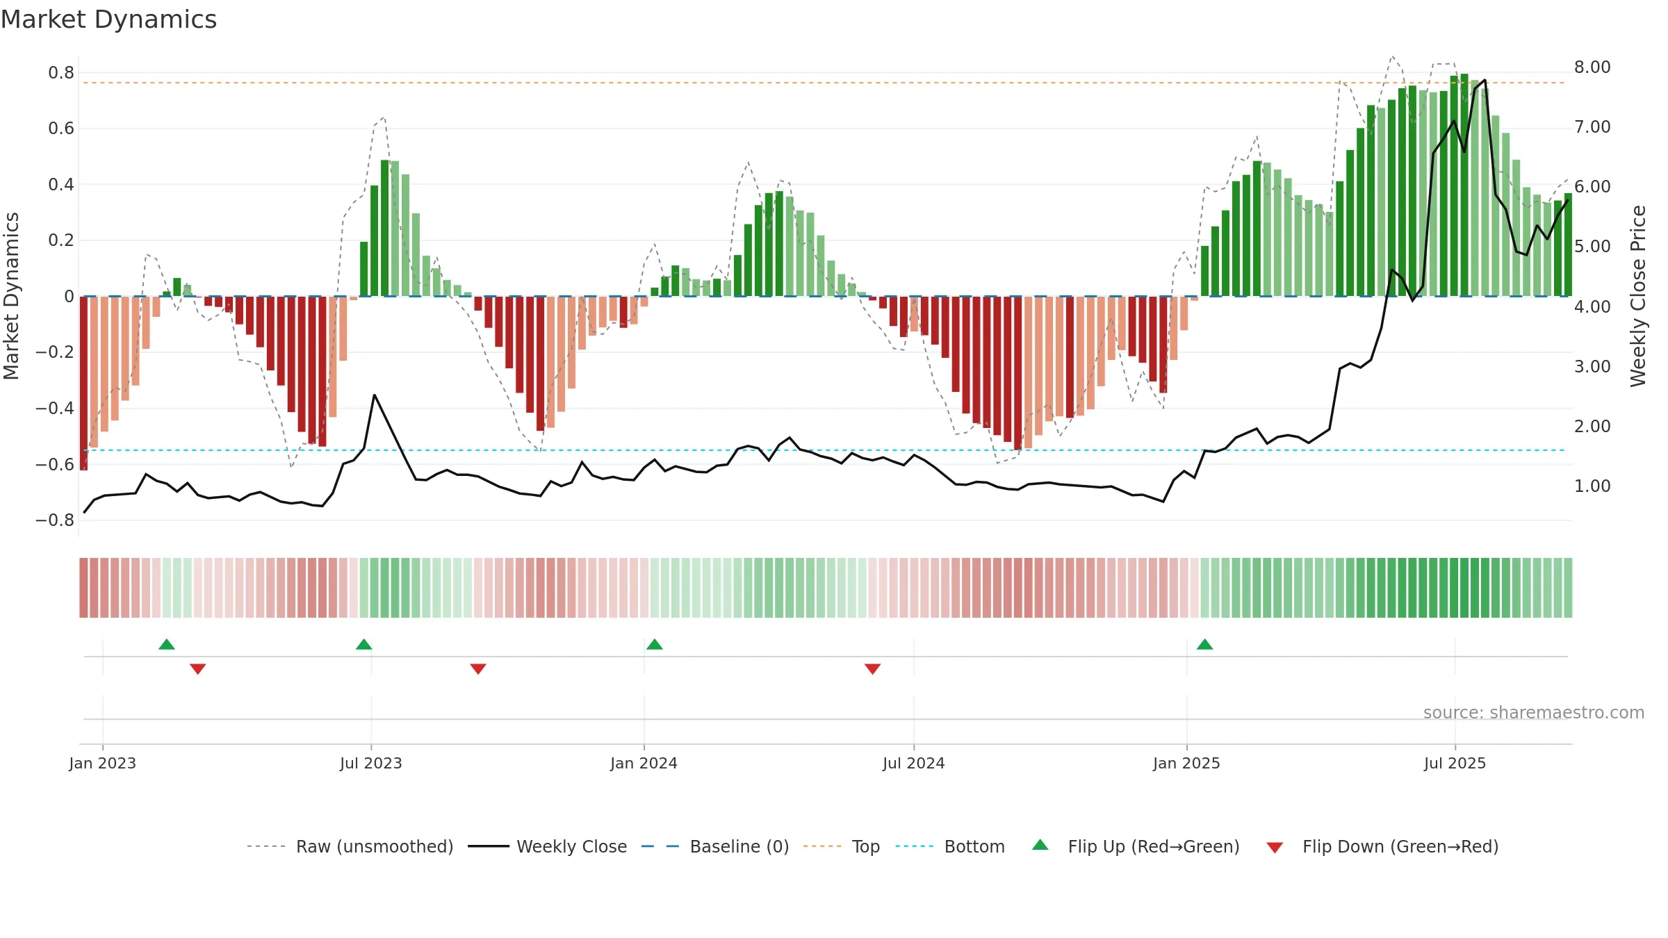Toggle the Raw (unsmoothed) legend entry
Screen dimensions: 1668x938
point(350,846)
